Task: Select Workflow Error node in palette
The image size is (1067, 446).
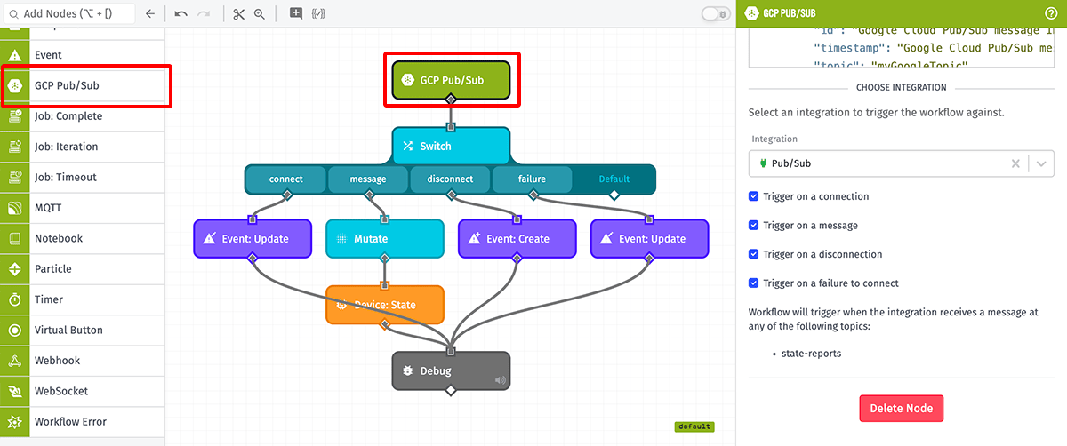Action: coord(83,421)
